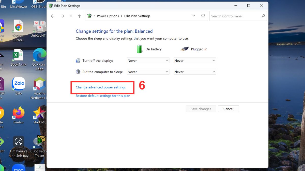The height and width of the screenshot is (171, 305).
Task: Select the UniKeyNT desktop icon
Action: tap(39, 29)
